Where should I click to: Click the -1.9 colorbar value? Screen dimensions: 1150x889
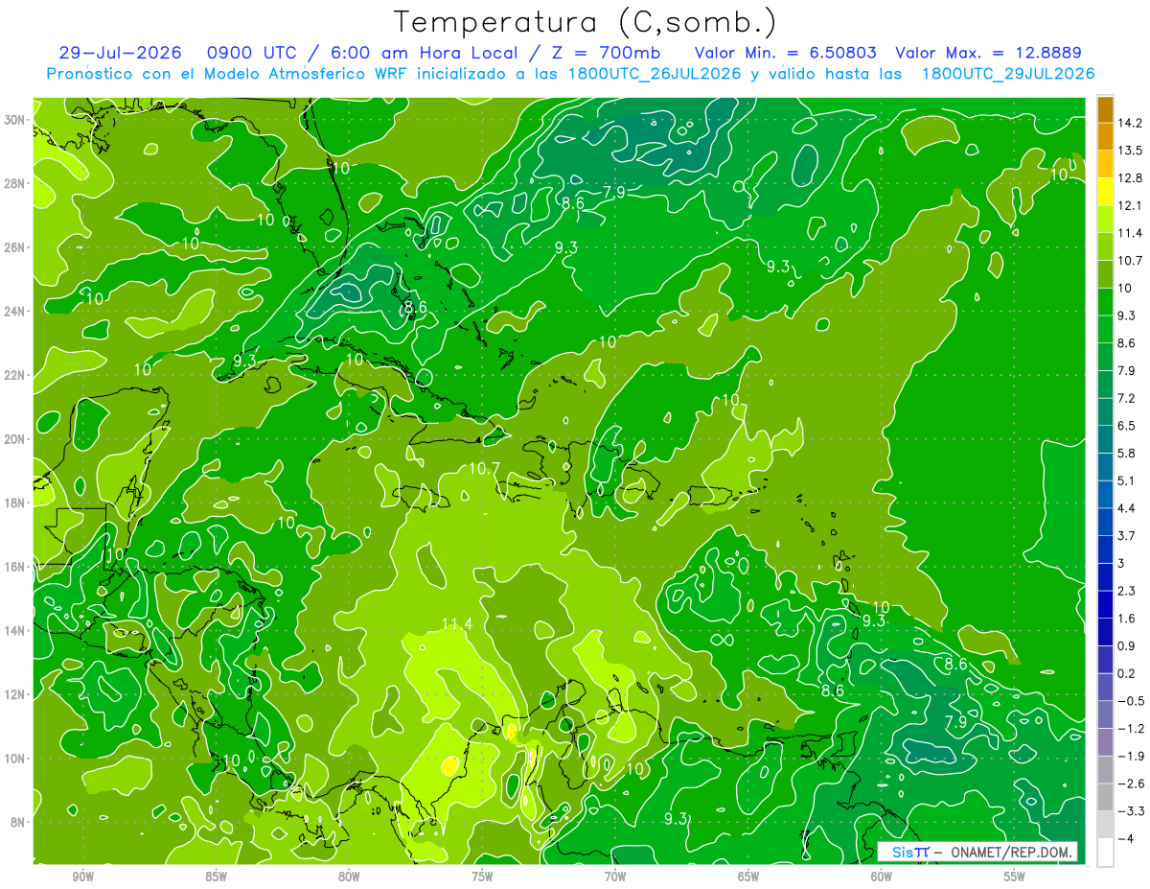[1130, 756]
